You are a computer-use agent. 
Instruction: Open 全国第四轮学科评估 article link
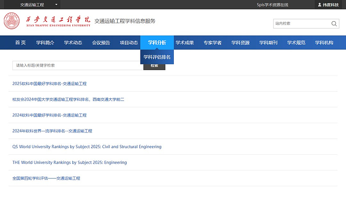pyautogui.click(x=46, y=178)
